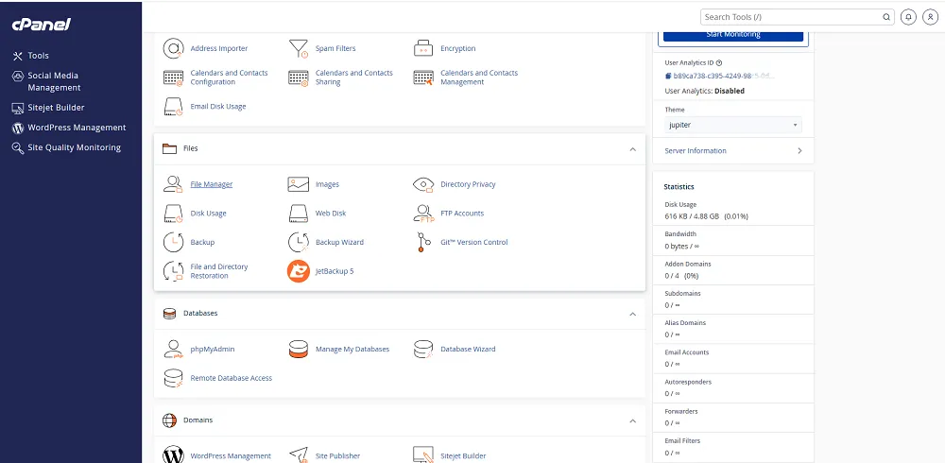The width and height of the screenshot is (945, 463).
Task: Open Calendars and Contacts Management icon
Action: (x=423, y=77)
